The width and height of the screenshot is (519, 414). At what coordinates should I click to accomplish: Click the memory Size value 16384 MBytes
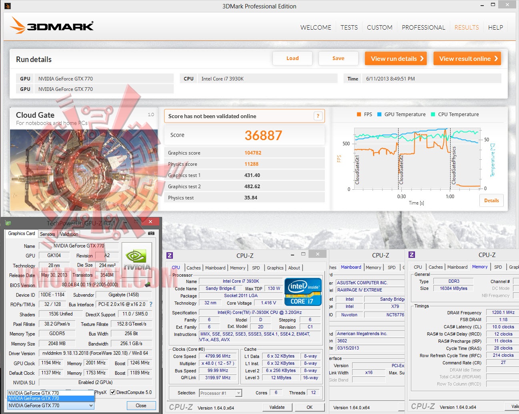pos(454,288)
